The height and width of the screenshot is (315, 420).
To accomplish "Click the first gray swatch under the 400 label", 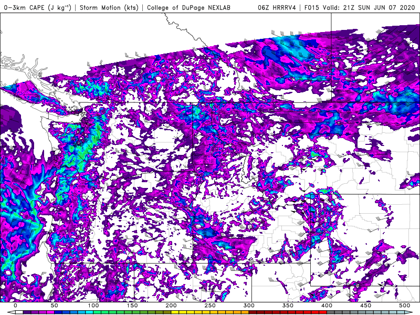I will pos(331,312).
